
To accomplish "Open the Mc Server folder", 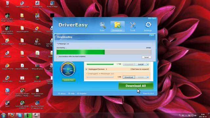I will [x=22, y=42].
